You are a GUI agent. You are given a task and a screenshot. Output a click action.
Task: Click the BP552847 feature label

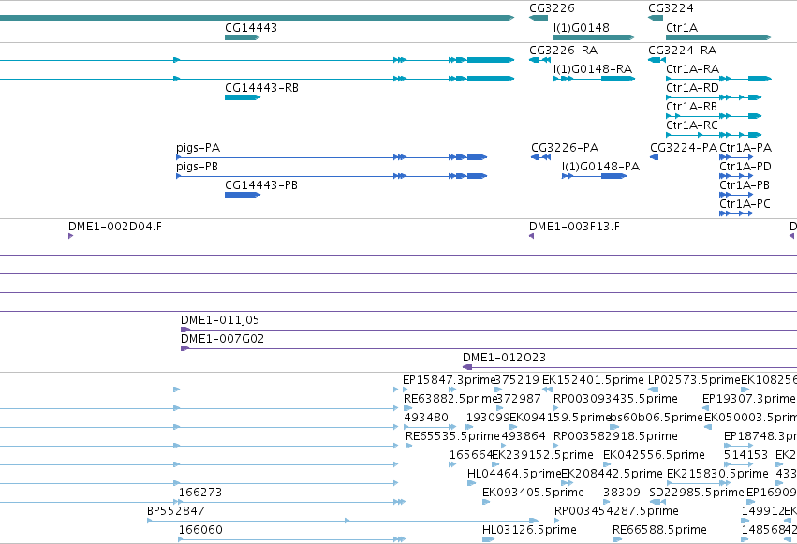[x=176, y=511]
